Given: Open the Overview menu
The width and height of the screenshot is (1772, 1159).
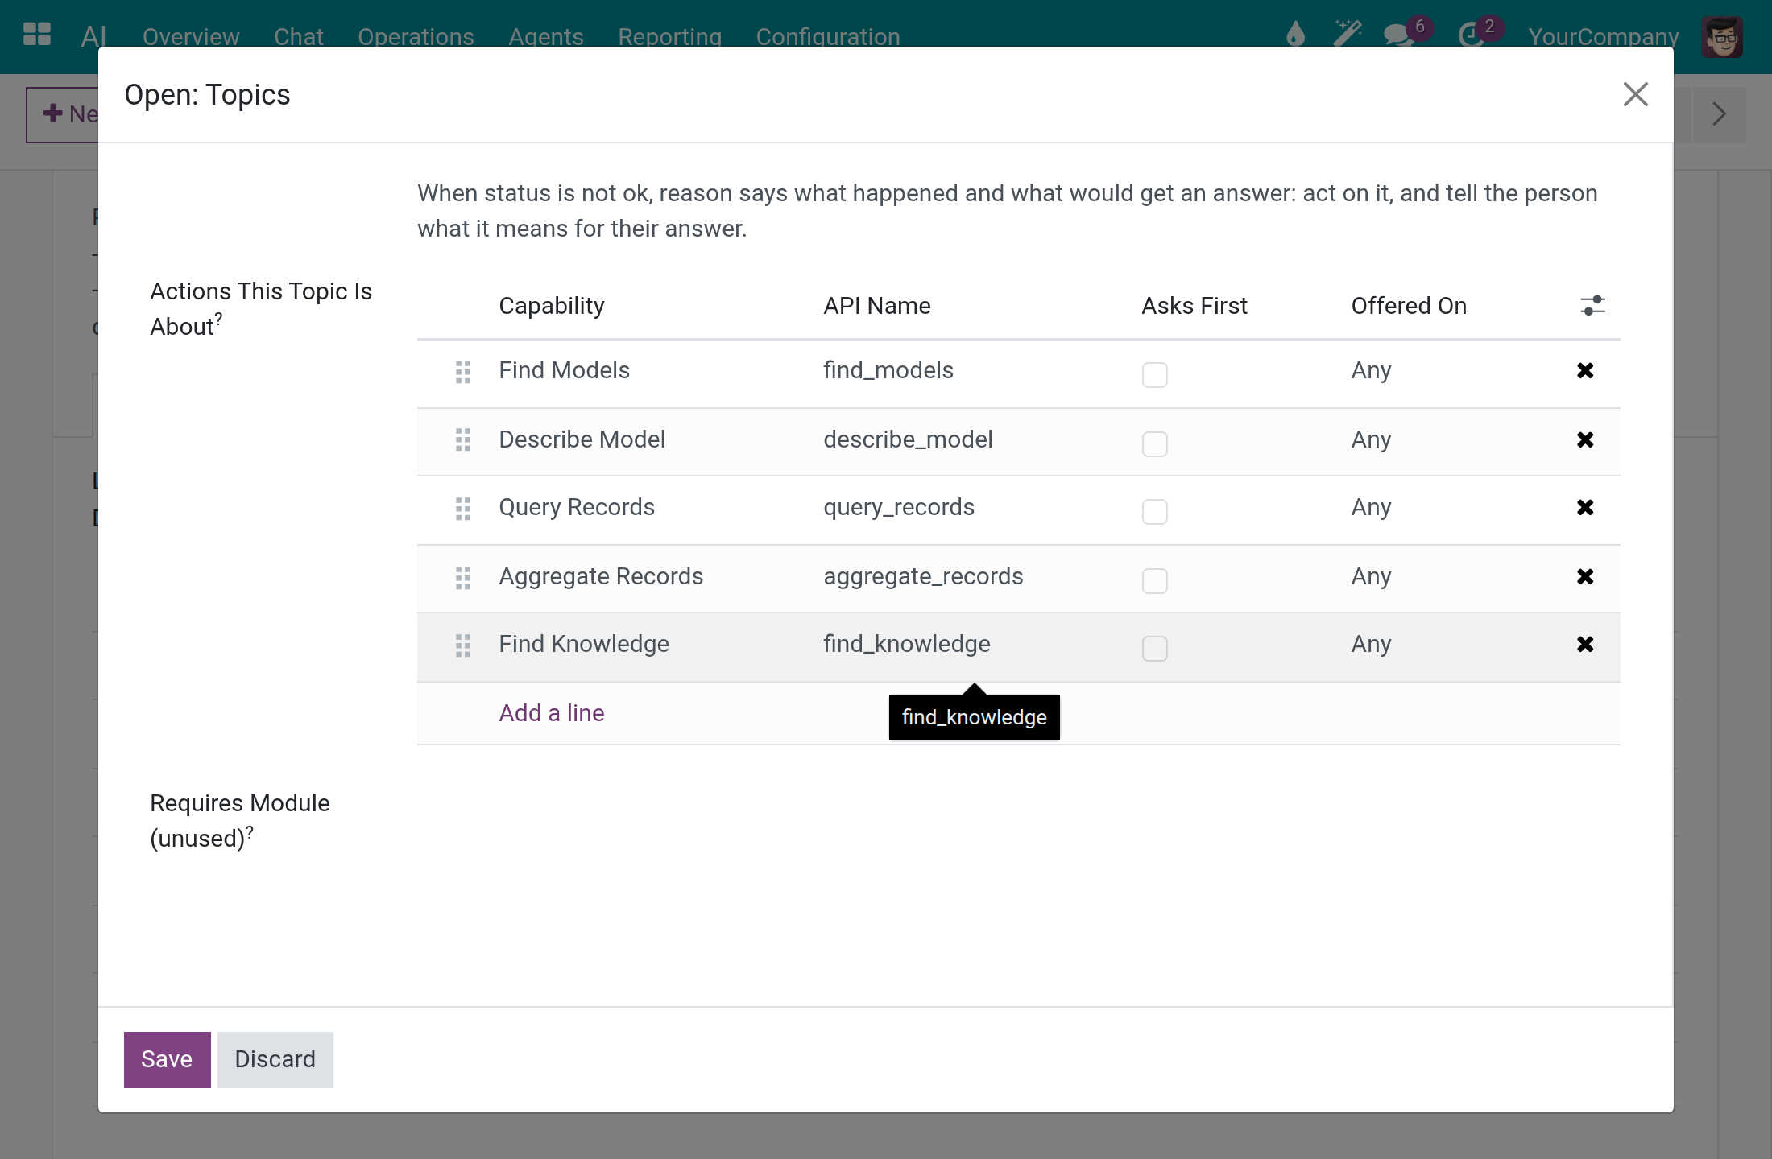Looking at the screenshot, I should (x=191, y=37).
